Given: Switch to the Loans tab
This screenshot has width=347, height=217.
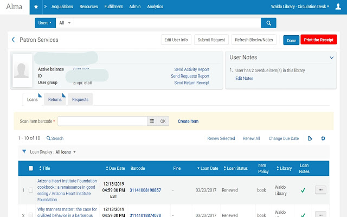Looking at the screenshot, I should coord(33,99).
